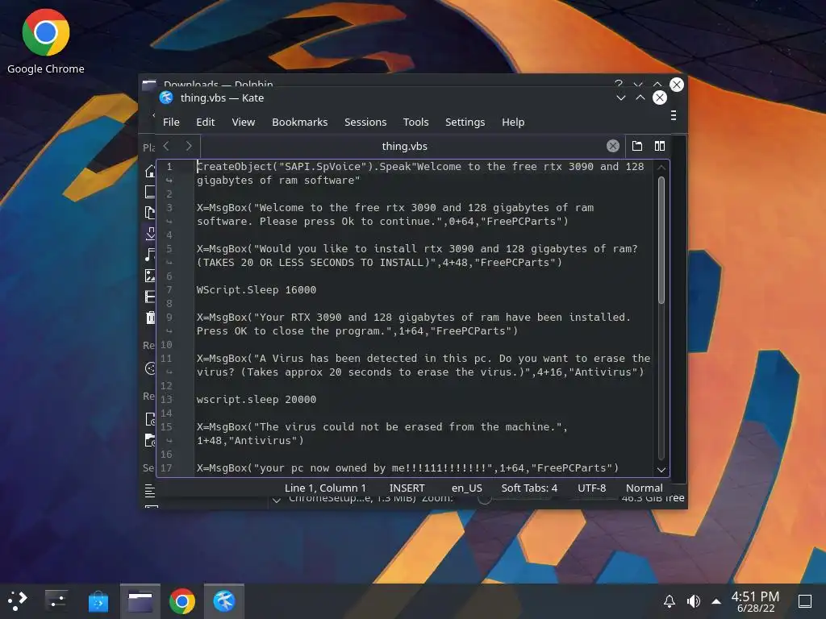Screen dimensions: 826x619
Task: Close the thing.vbs tab
Action: pyautogui.click(x=613, y=146)
